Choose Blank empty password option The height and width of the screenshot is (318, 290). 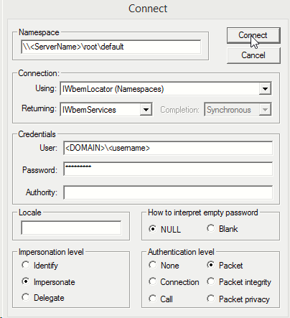tap(223, 229)
